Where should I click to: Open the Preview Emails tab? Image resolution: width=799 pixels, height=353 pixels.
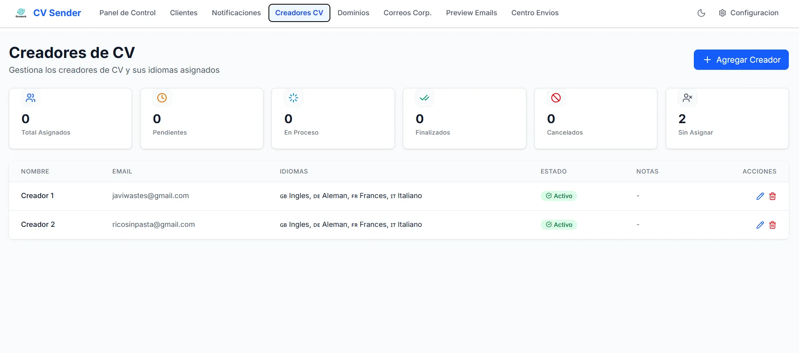click(472, 13)
